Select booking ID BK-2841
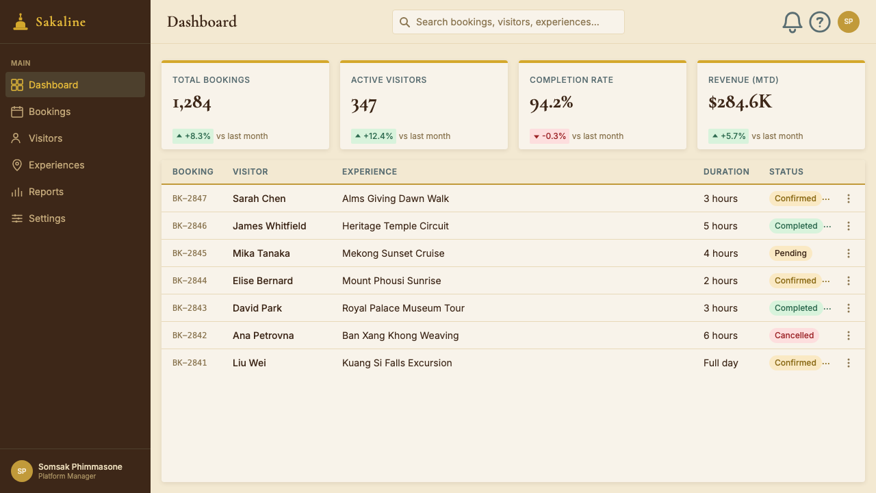This screenshot has height=493, width=876. (x=190, y=363)
